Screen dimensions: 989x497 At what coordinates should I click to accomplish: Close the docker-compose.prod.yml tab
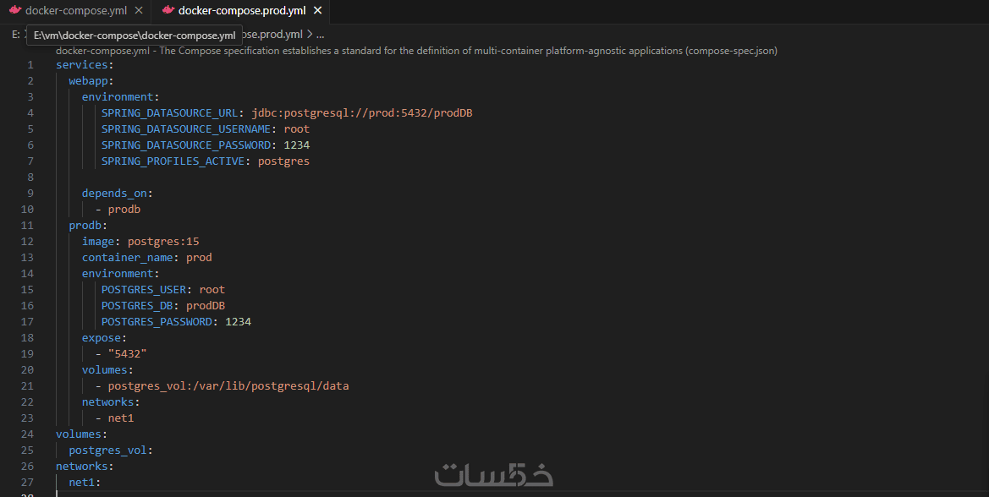click(x=318, y=11)
